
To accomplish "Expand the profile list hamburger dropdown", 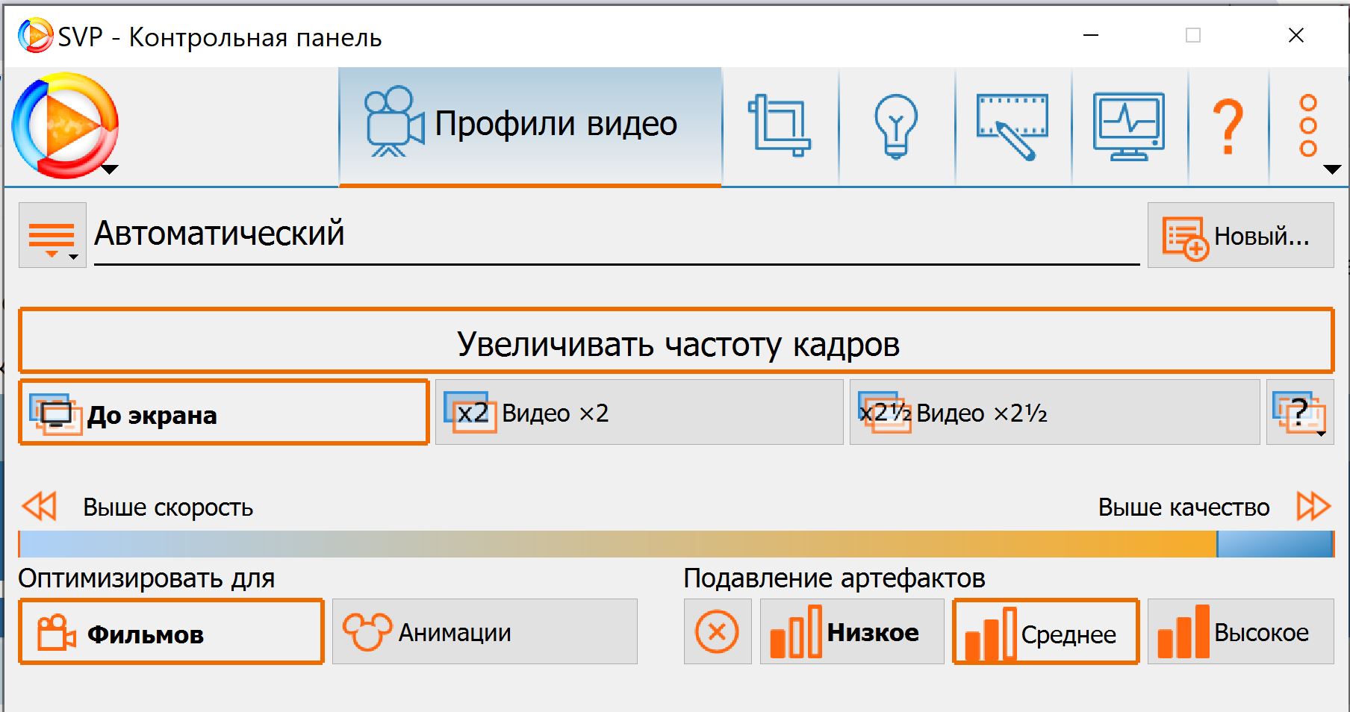I will point(52,236).
